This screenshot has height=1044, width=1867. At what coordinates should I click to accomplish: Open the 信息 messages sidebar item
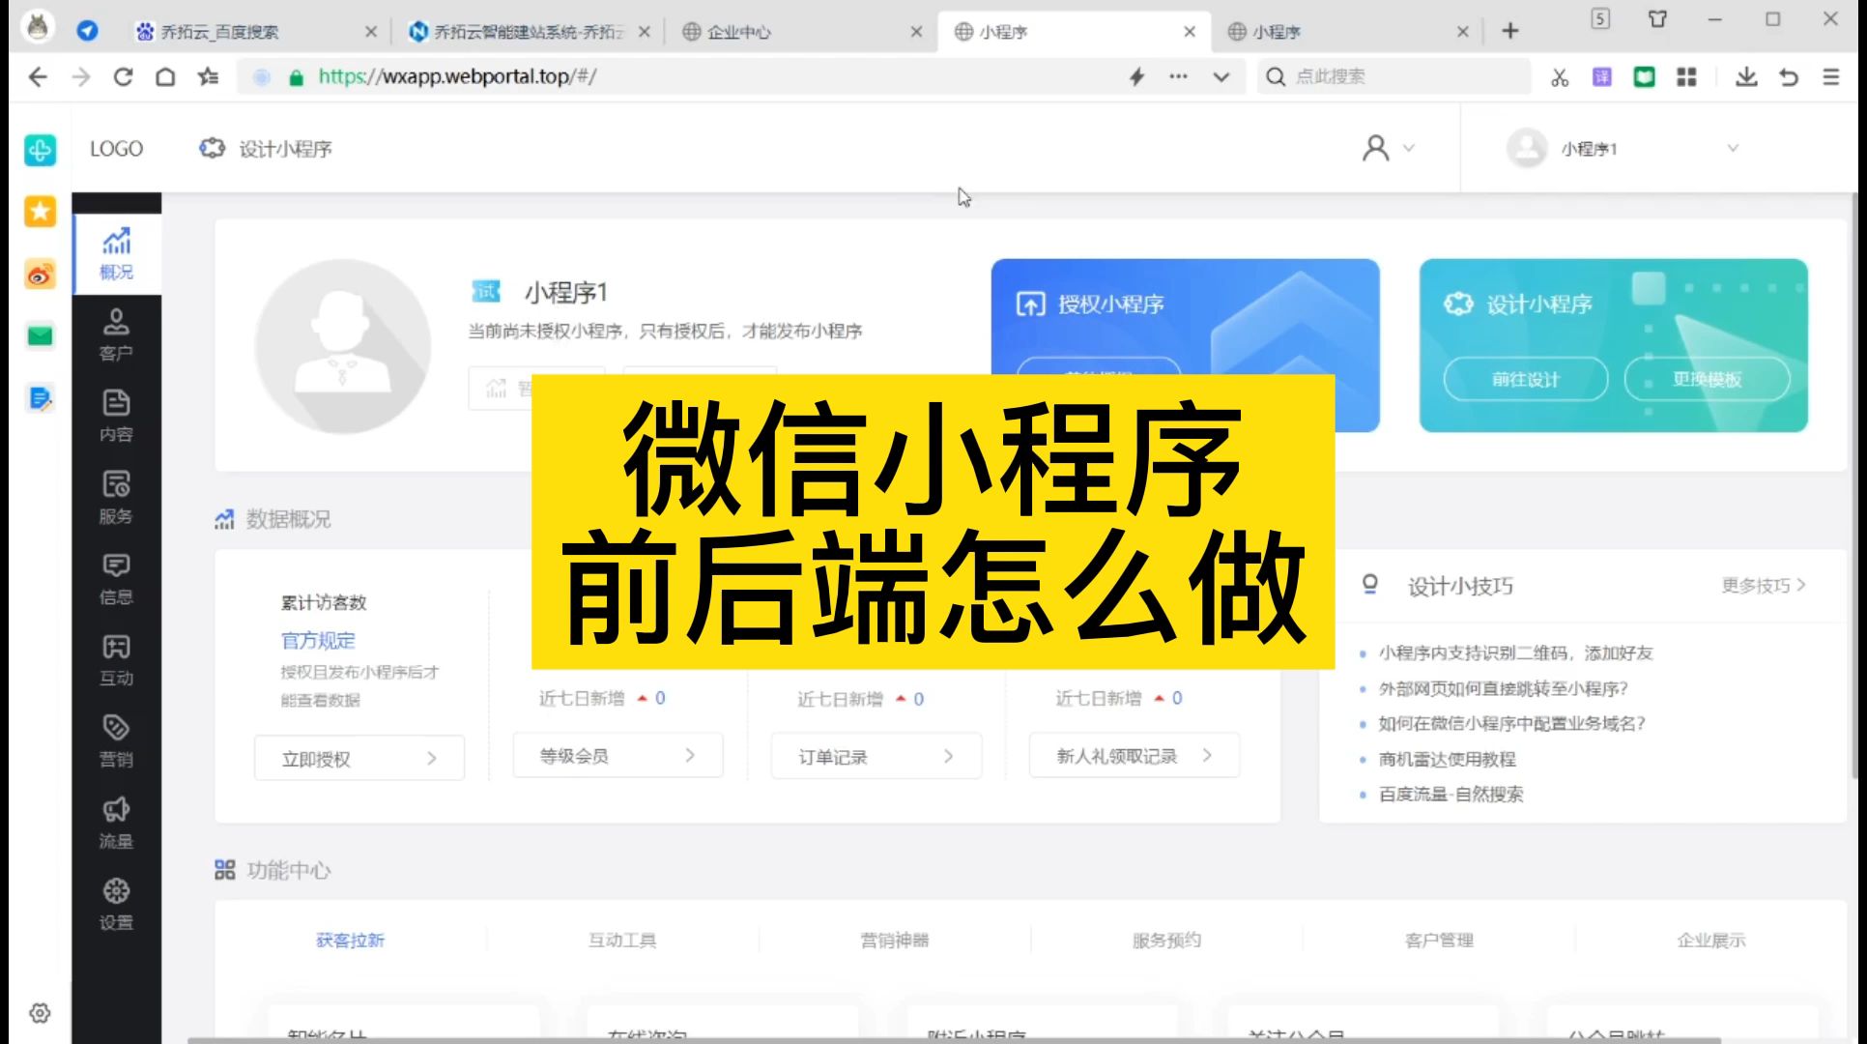coord(116,579)
